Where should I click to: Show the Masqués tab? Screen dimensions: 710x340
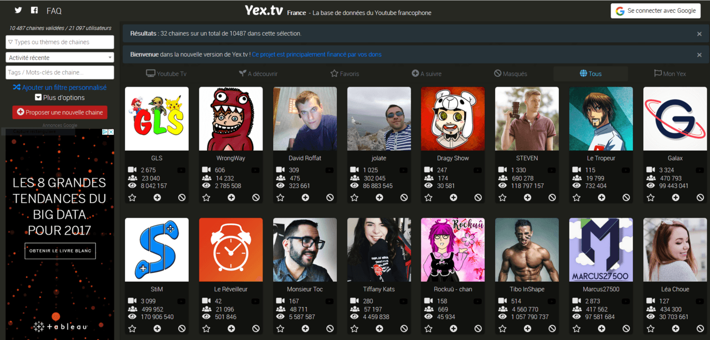[x=511, y=74]
